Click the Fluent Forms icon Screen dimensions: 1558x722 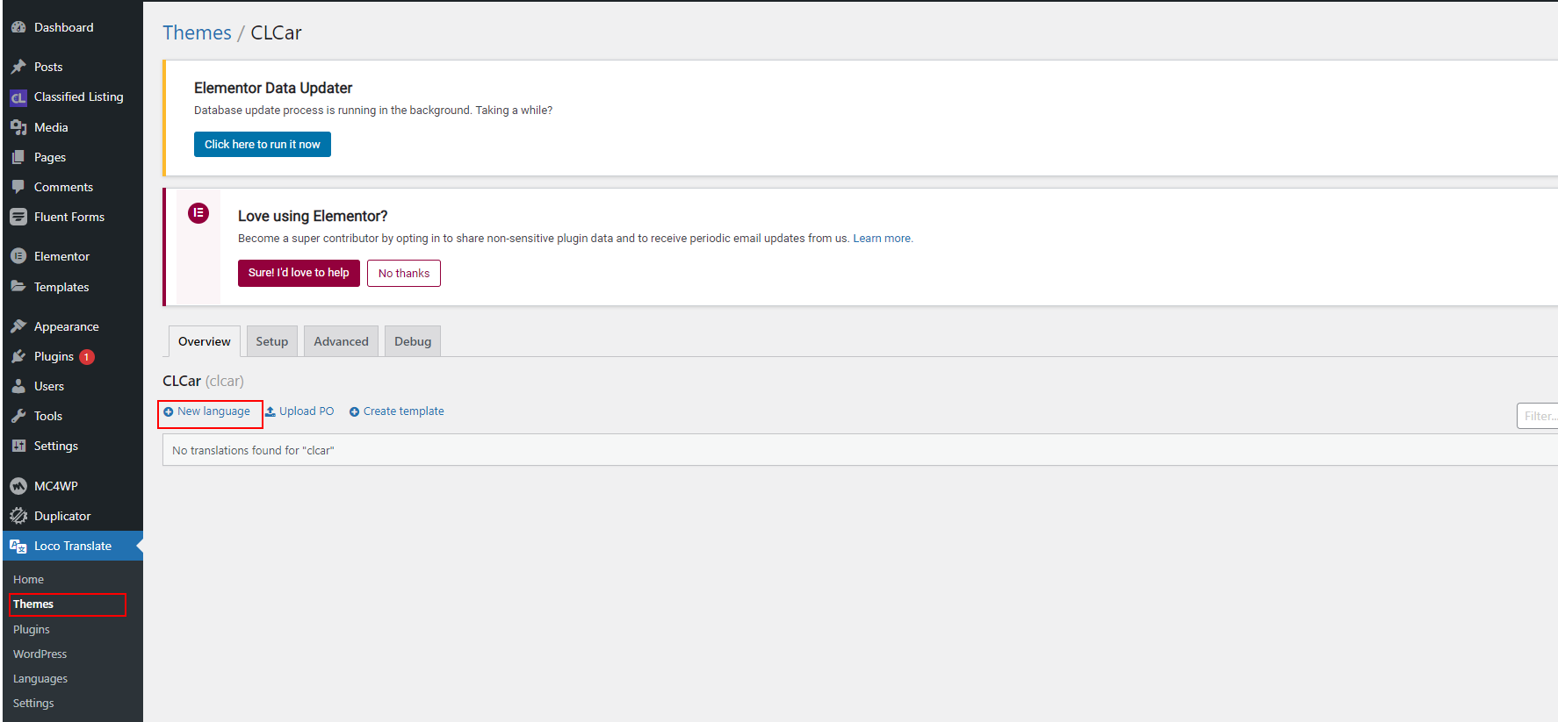[x=18, y=217]
